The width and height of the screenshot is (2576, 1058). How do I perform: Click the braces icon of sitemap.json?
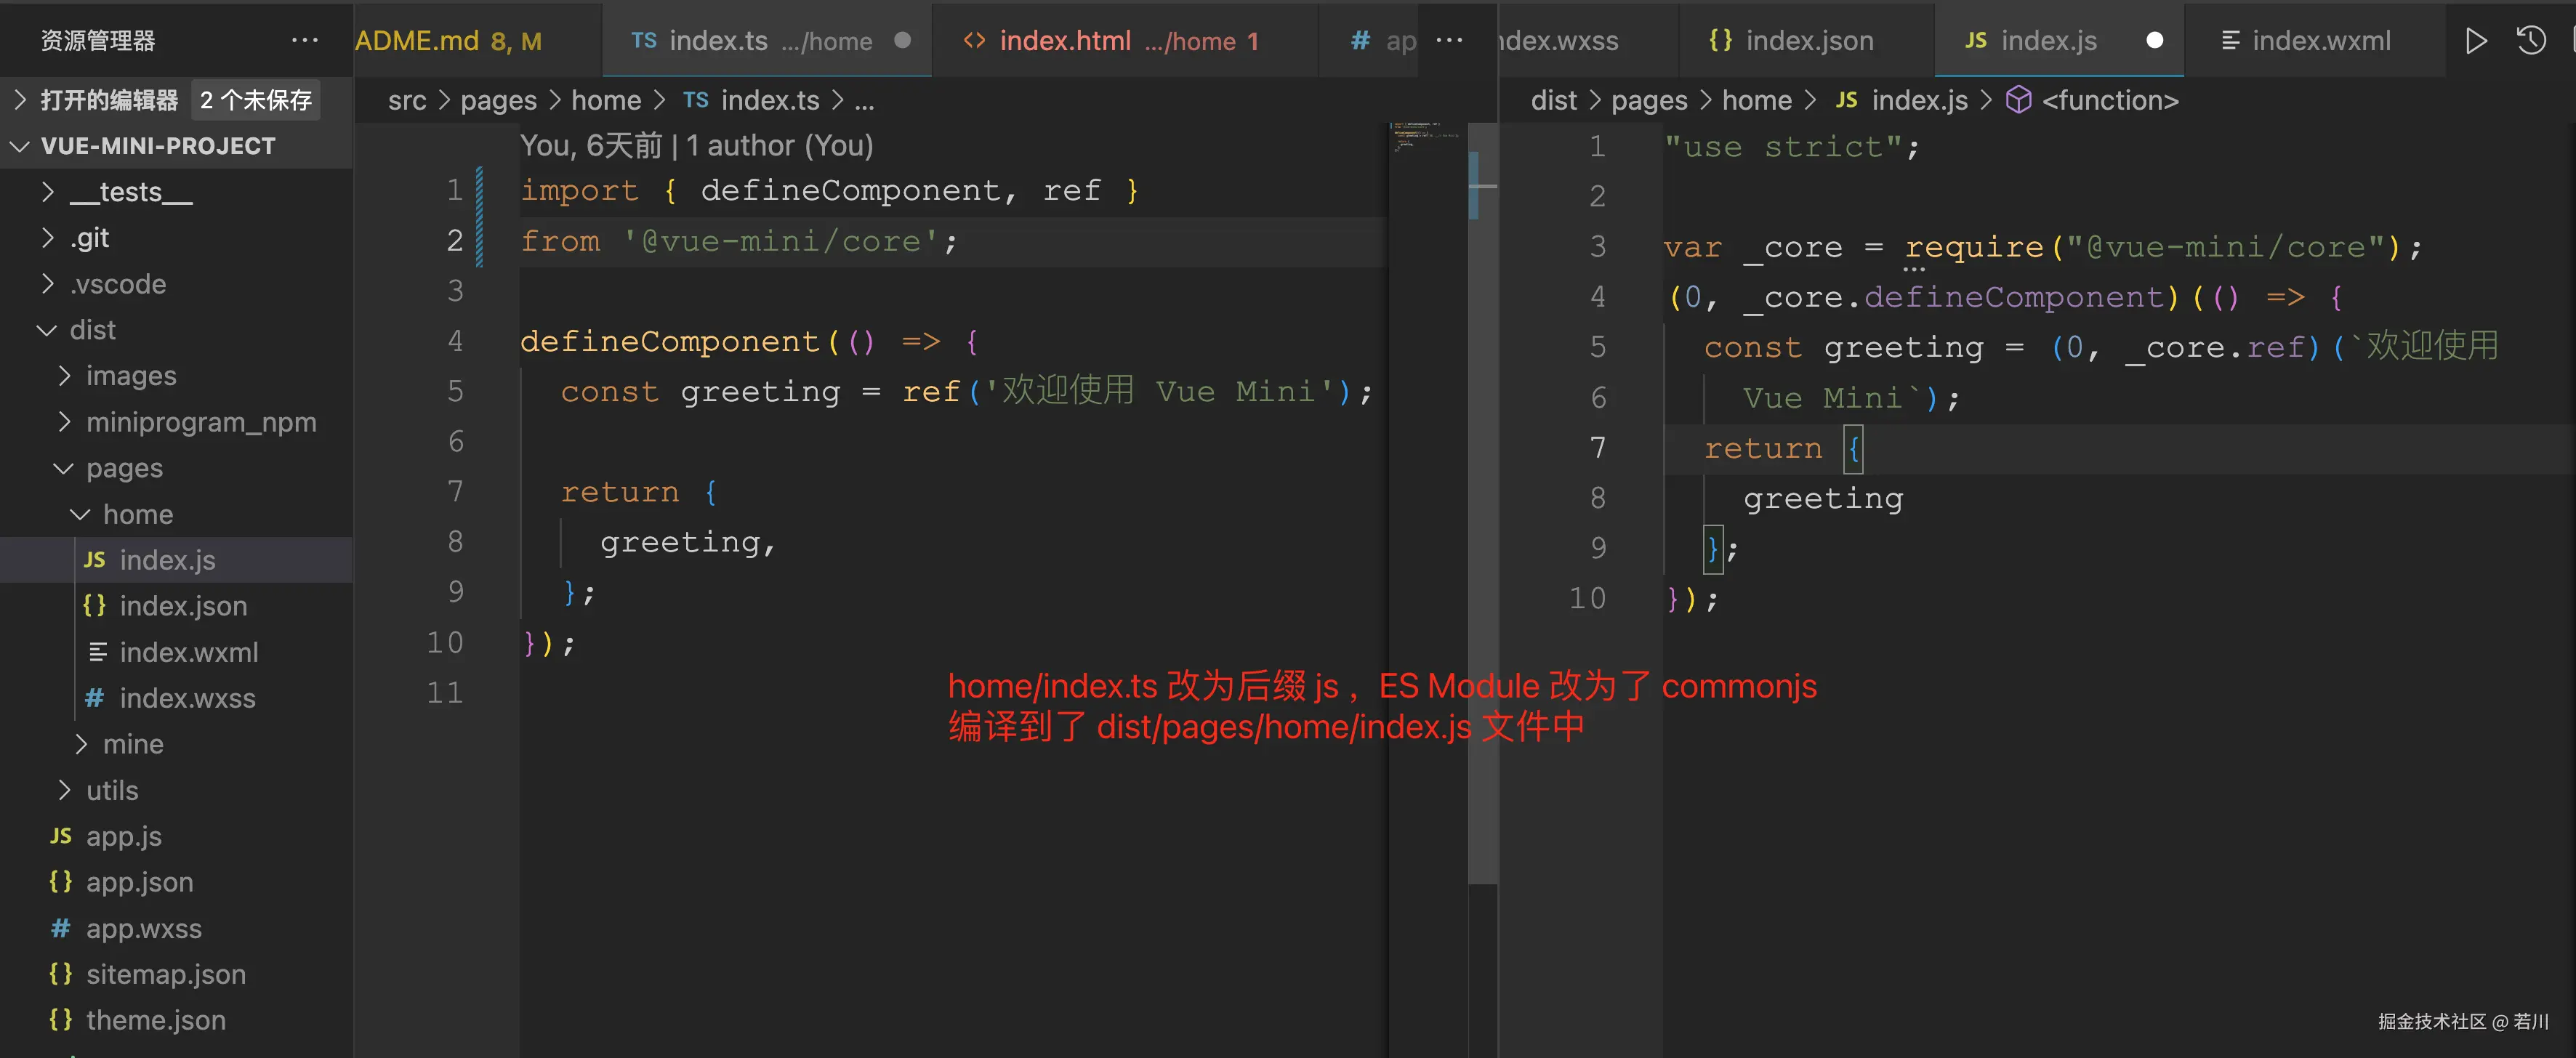click(61, 974)
